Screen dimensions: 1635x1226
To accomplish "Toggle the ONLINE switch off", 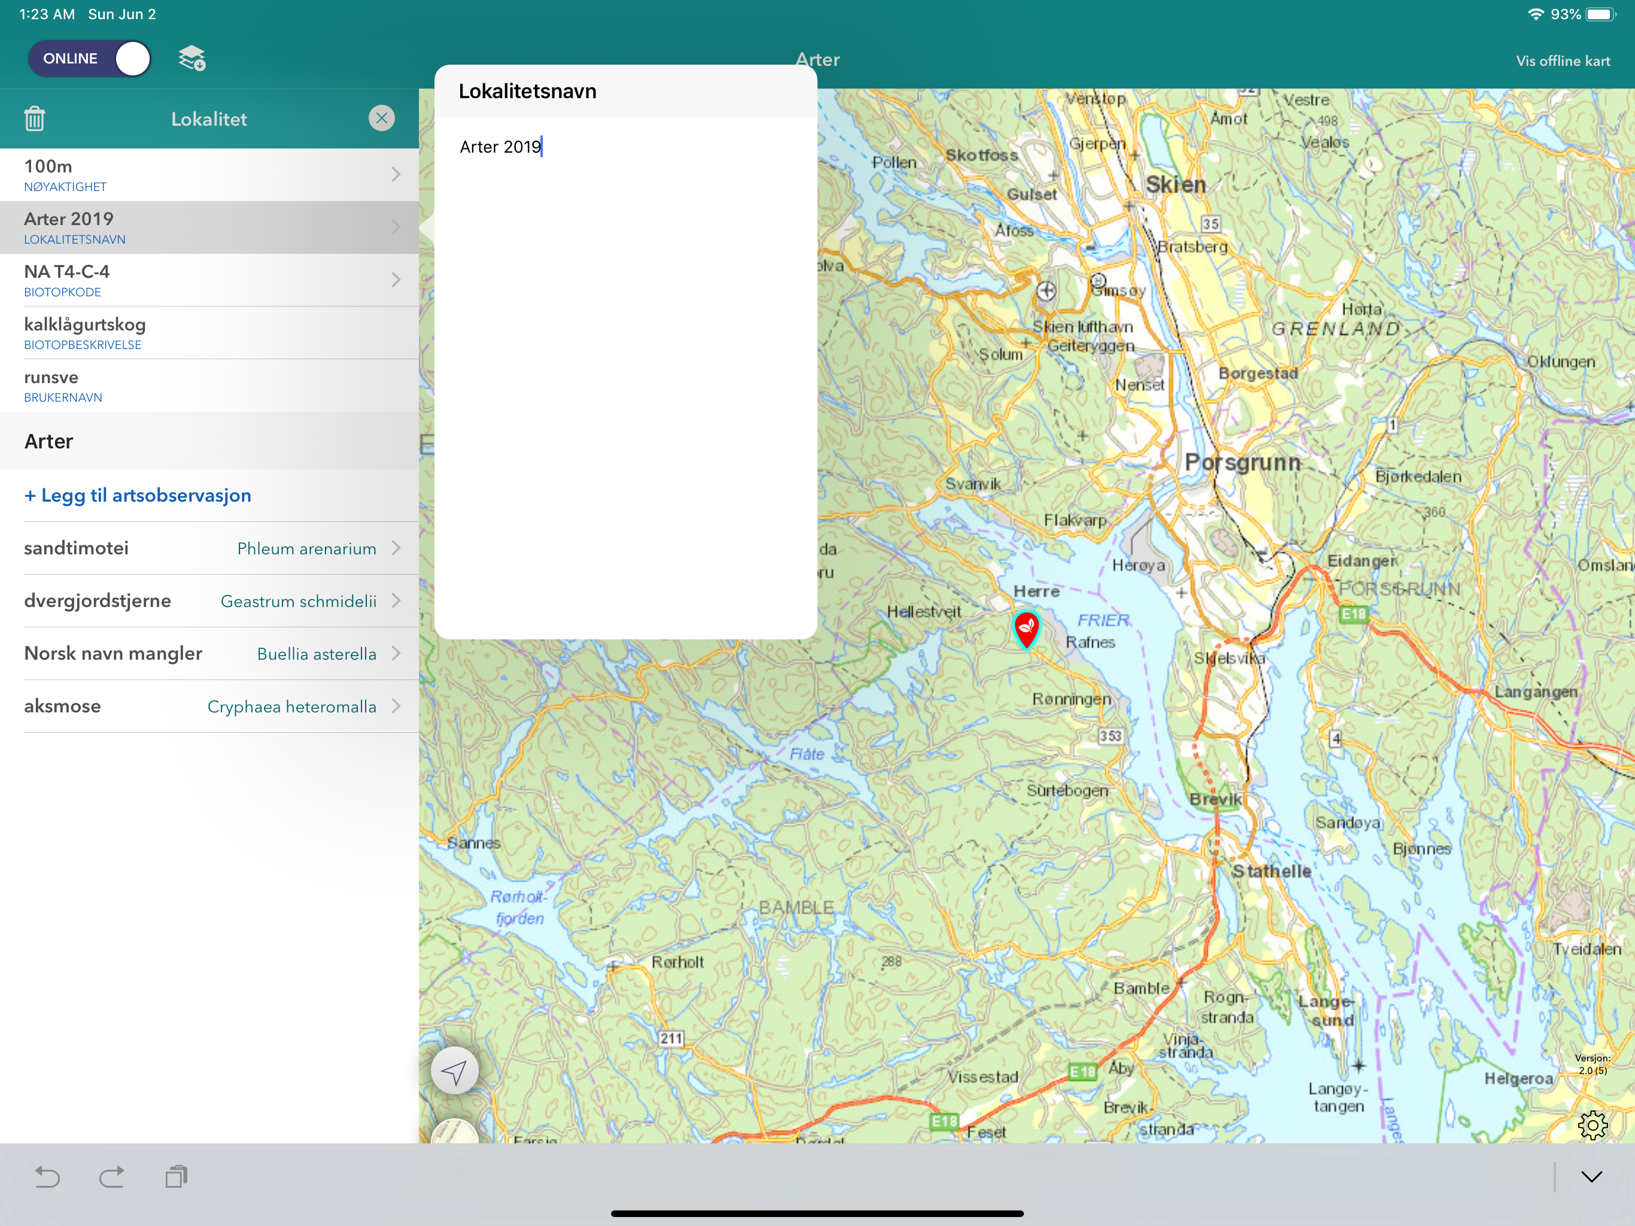I will pos(89,59).
